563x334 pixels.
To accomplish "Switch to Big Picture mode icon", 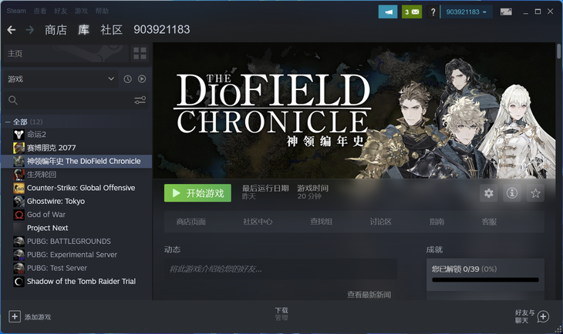I will coord(506,12).
